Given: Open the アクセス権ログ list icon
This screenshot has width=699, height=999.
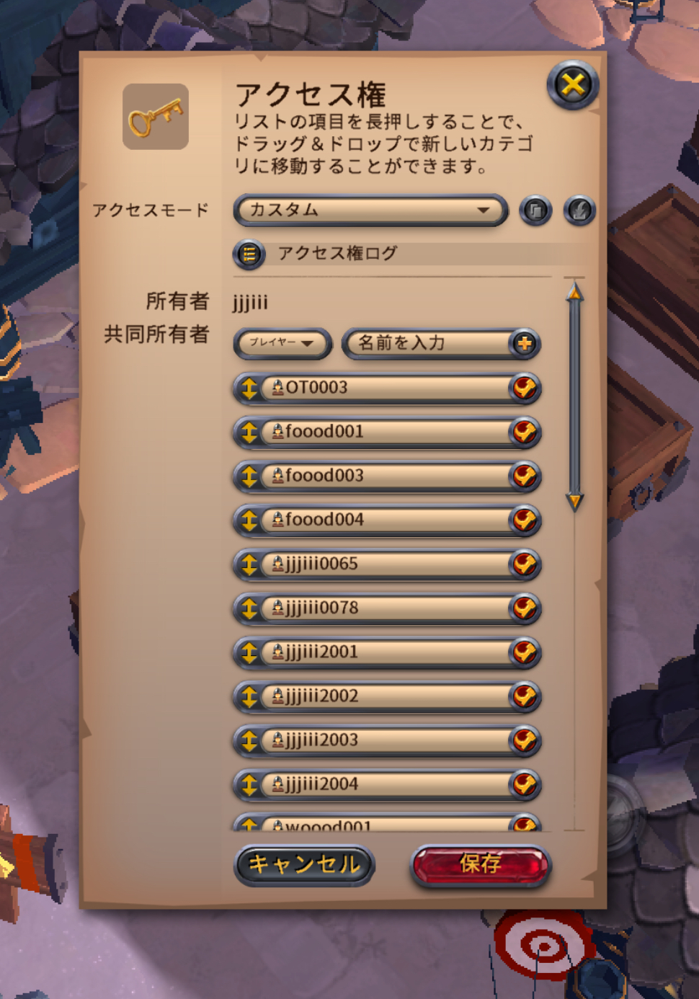Looking at the screenshot, I should 249,254.
